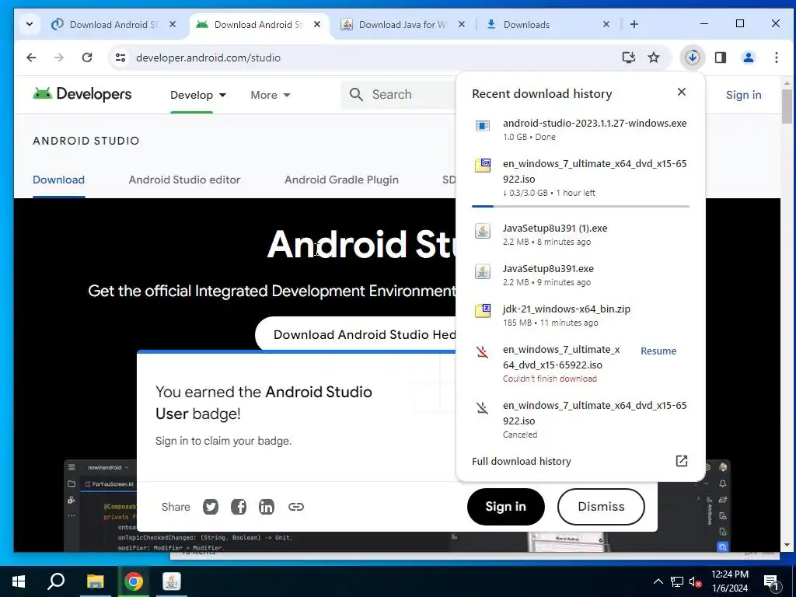Click the Canceled Windows 7 iso entry
This screenshot has height=597, width=796.
tap(580, 419)
